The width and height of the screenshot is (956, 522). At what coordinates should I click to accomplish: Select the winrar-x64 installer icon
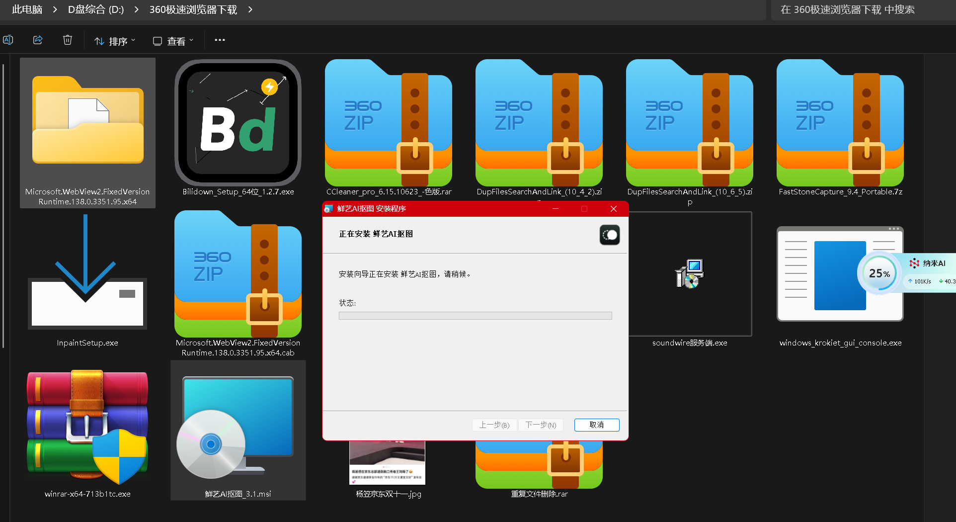(87, 427)
